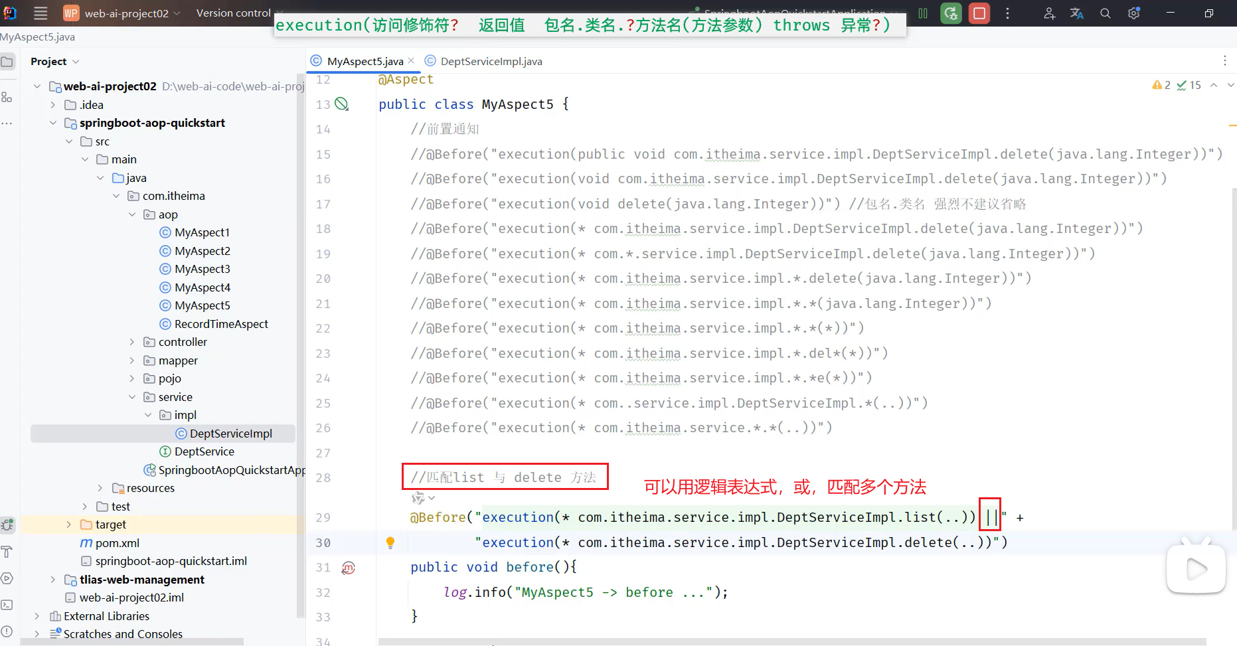Close the MyAspect5.java tab
Viewport: 1237px width, 646px height.
point(411,60)
